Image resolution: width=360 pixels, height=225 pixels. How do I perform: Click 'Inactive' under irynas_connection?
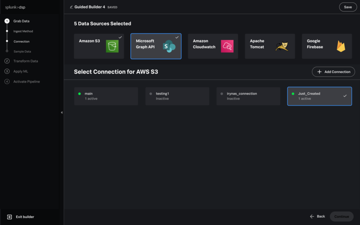tap(233, 99)
